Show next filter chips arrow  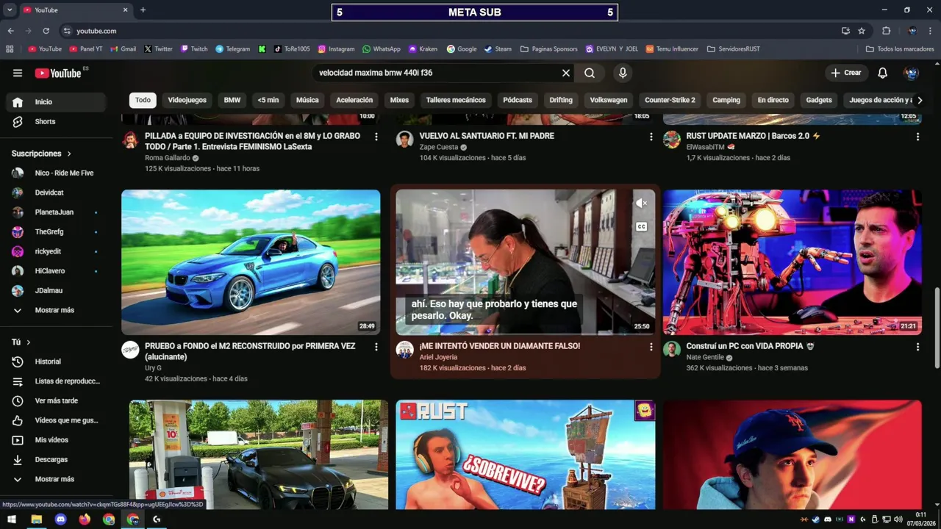click(x=919, y=100)
